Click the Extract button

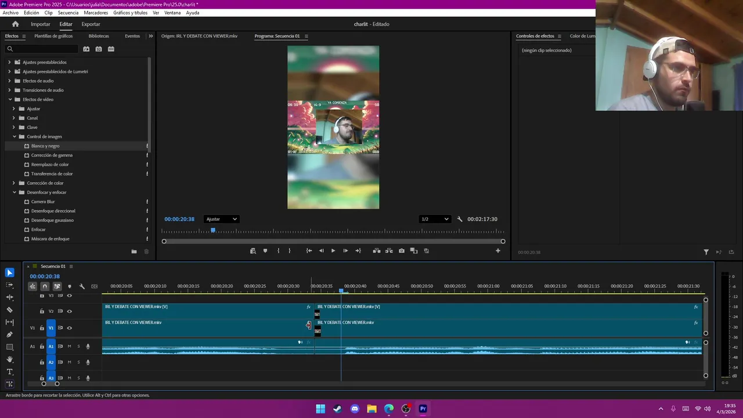point(389,251)
